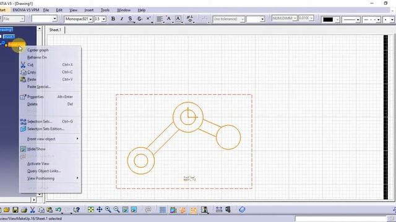Switch to the Sheet.1 tab
The height and width of the screenshot is (222, 396).
click(55, 30)
